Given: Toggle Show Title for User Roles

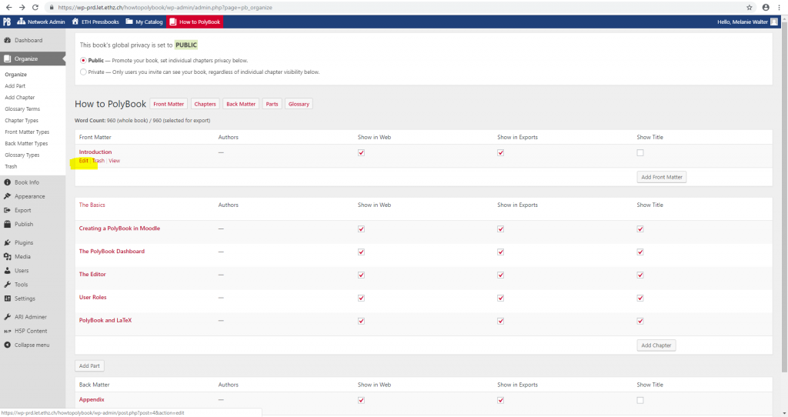Looking at the screenshot, I should click(640, 299).
